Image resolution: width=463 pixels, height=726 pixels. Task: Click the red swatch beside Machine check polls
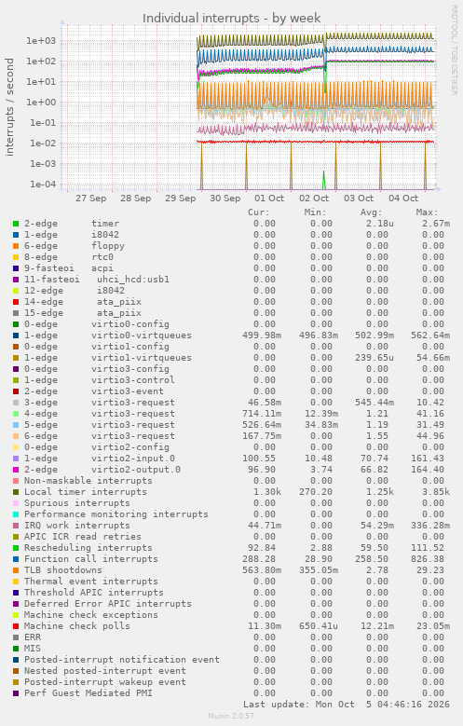click(x=16, y=626)
